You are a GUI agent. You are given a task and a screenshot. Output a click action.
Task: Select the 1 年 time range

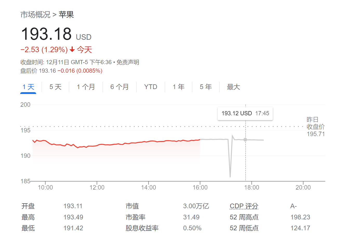coord(178,87)
